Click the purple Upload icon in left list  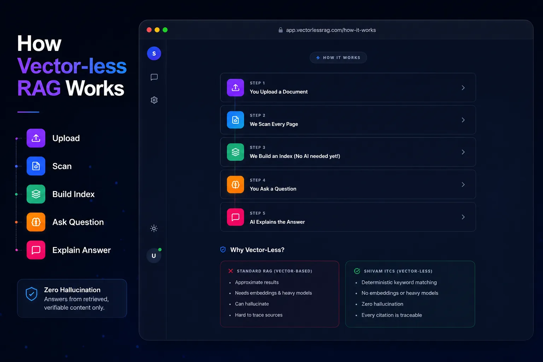[36, 138]
